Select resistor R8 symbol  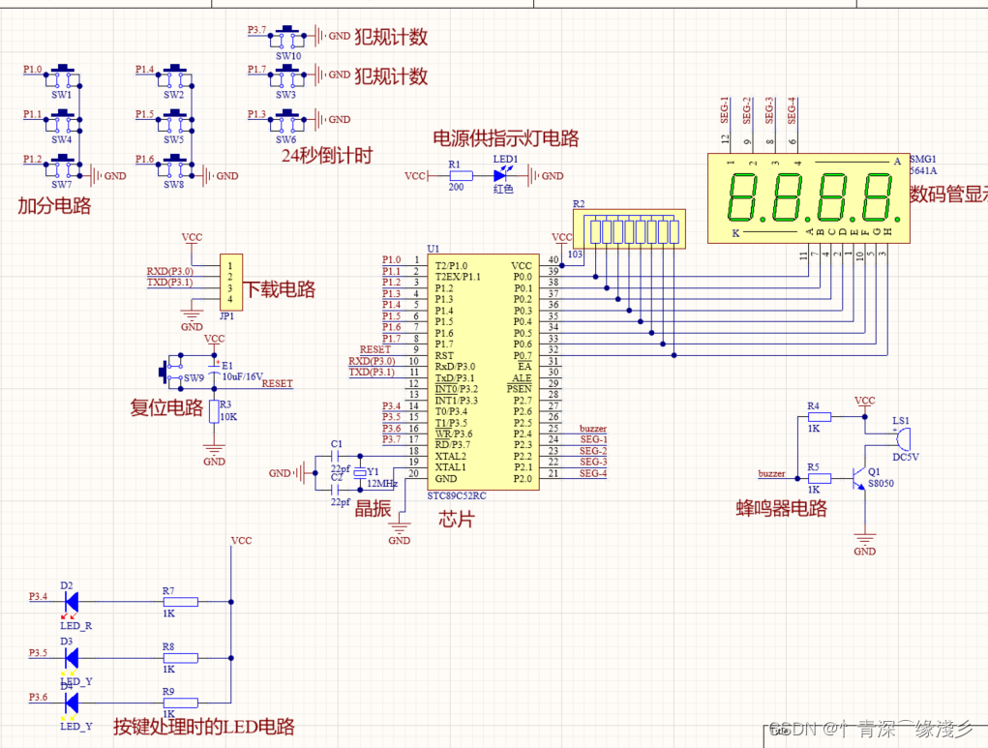point(181,658)
